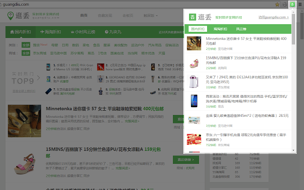Open the pink sandal thumbnail in the popup list
Image resolution: width=304 pixels, height=190 pixels.
194,63
